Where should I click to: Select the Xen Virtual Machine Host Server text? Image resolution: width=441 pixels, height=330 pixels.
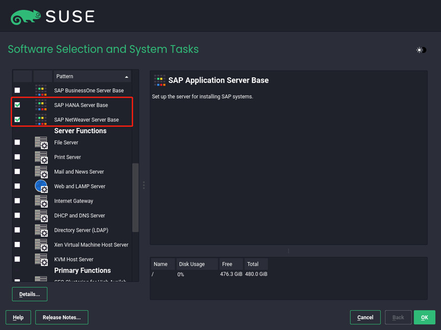coord(91,245)
